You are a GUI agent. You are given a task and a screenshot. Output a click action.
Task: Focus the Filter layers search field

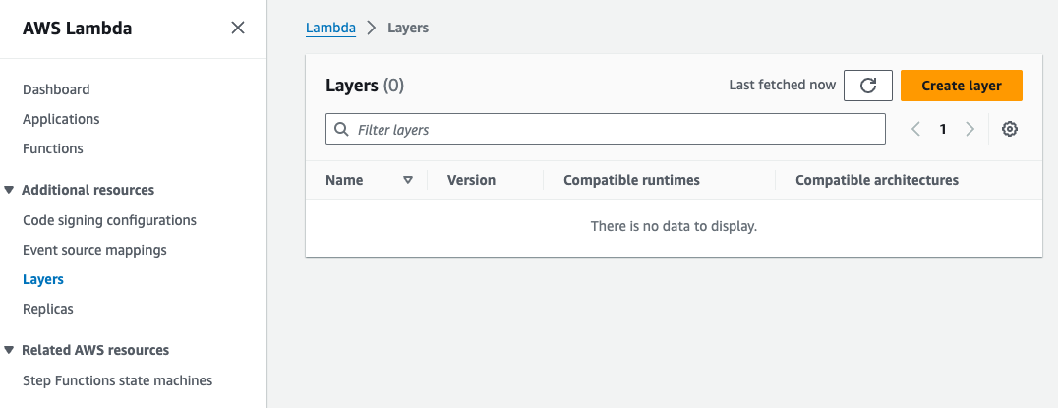tap(610, 129)
